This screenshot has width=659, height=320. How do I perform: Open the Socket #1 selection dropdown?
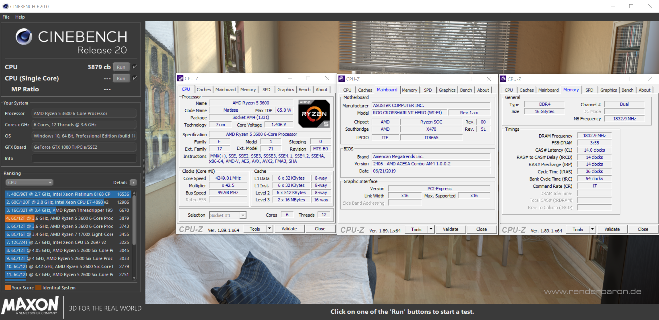click(243, 215)
